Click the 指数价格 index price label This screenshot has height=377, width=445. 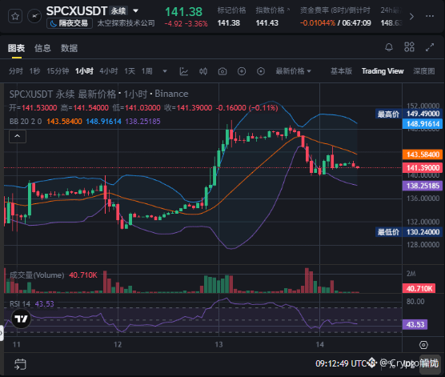pos(270,10)
